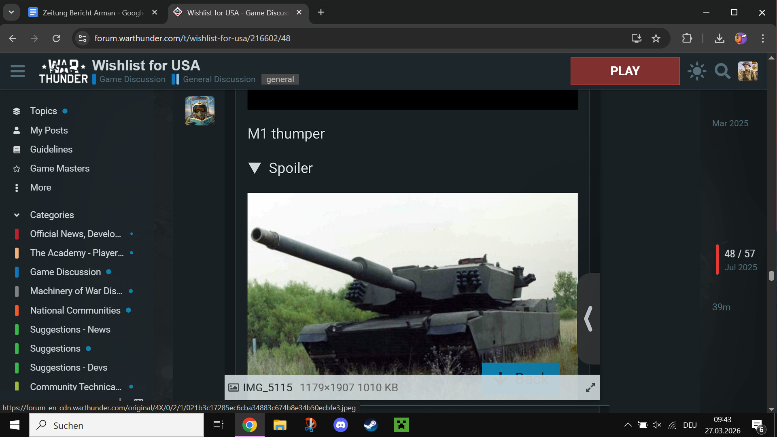Open the Game Discussion category link

tap(132, 79)
